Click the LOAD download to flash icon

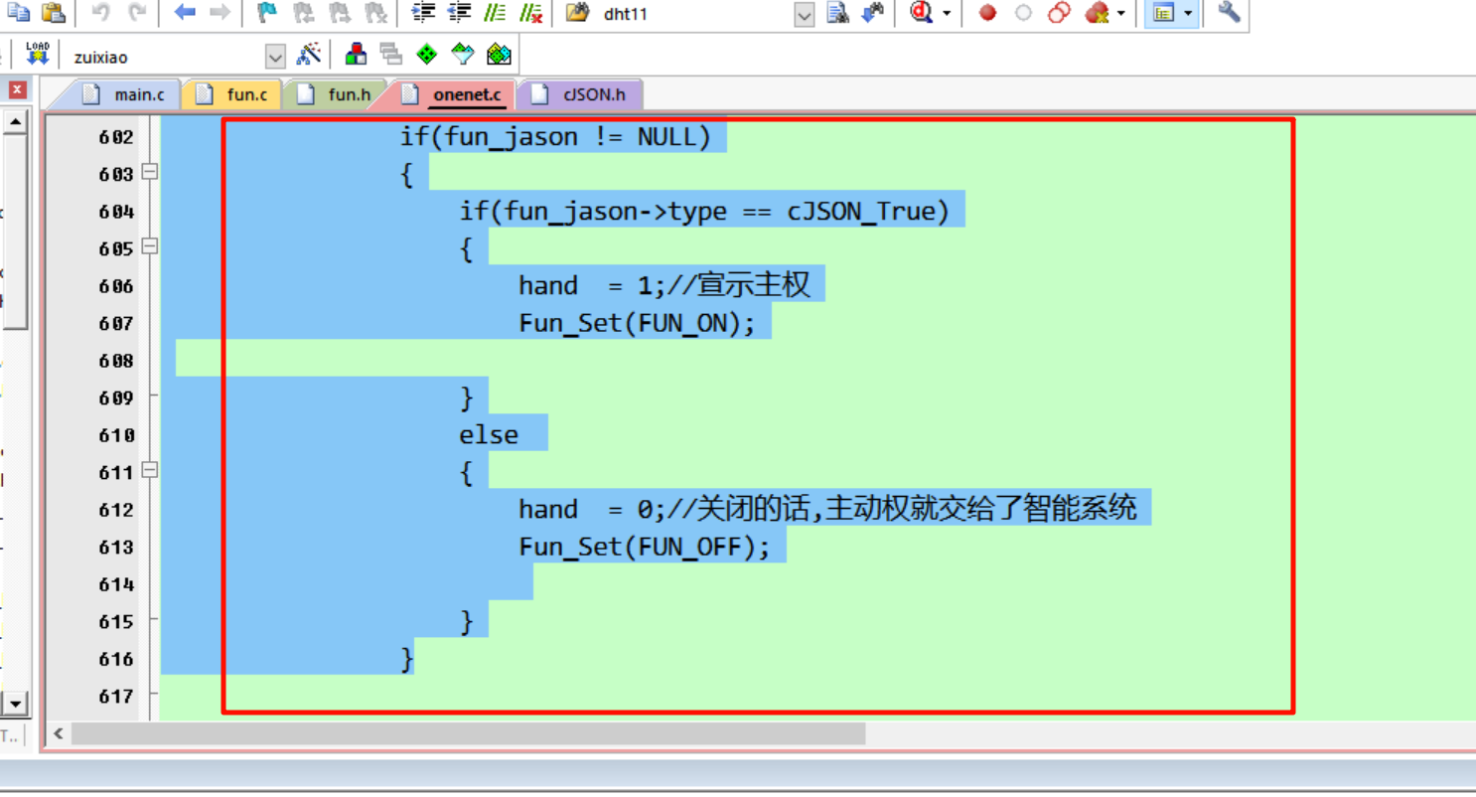tap(38, 54)
